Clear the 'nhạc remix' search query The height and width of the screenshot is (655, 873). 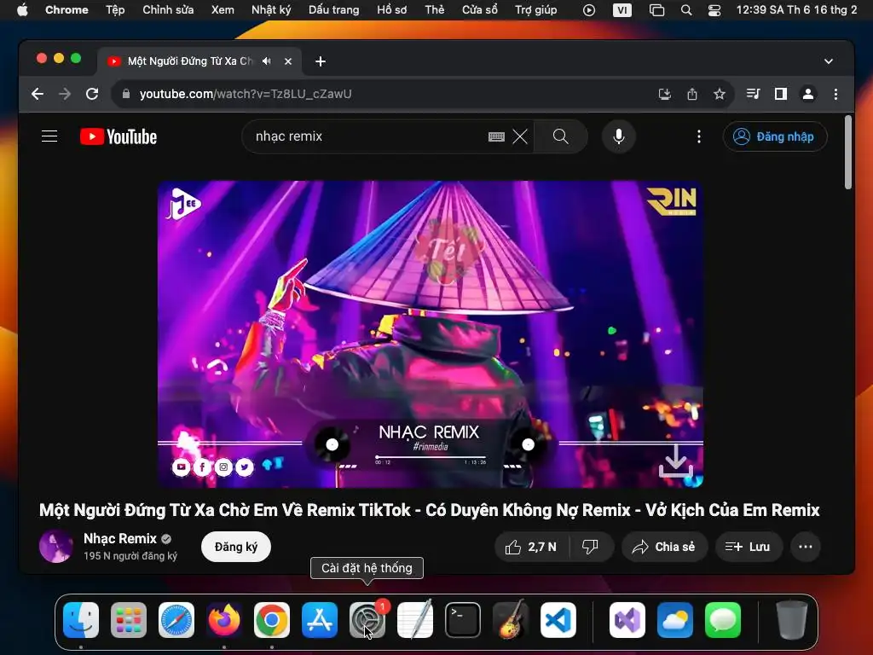point(520,136)
